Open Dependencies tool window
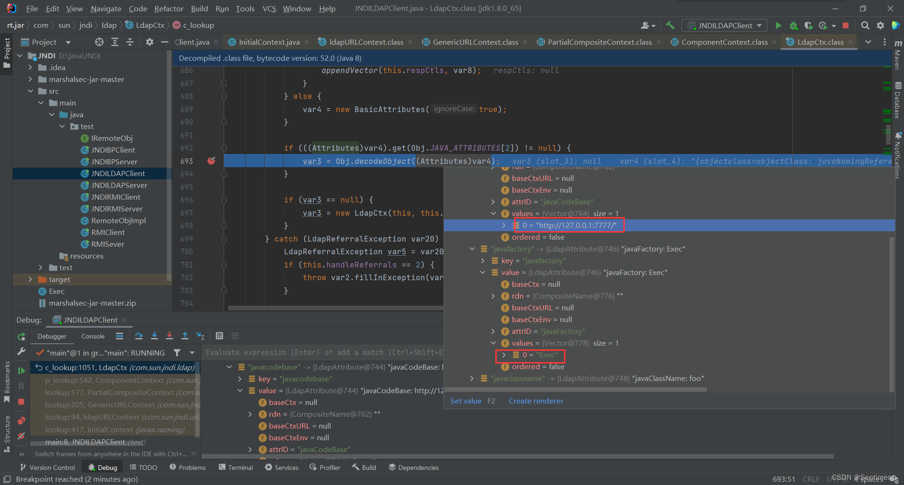904x485 pixels. point(413,467)
